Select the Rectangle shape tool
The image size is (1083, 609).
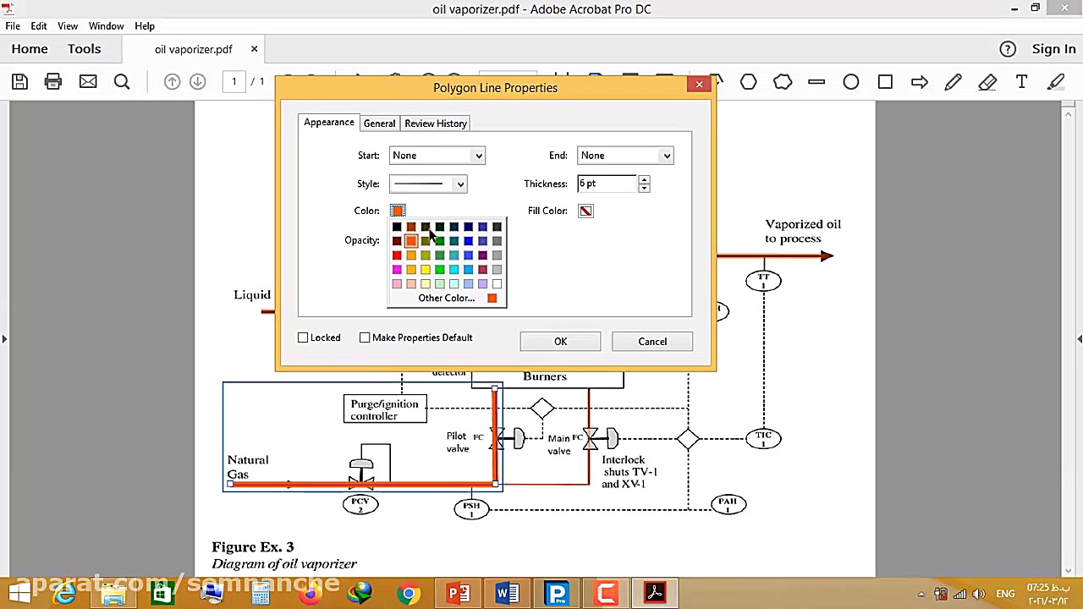pos(885,82)
